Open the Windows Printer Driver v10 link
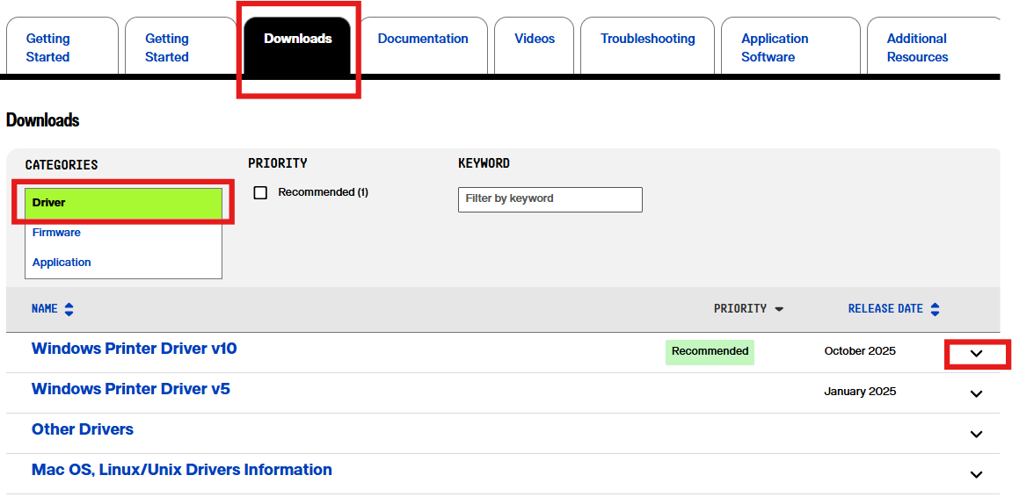Screen dimensions: 1012x497 134,349
